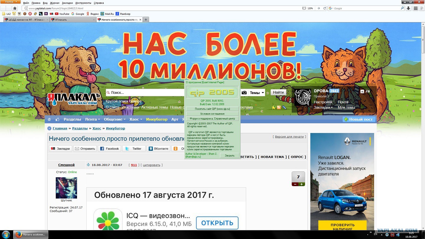The image size is (425, 239).
Task: Go to Главная breadcrumb link
Action: point(60,128)
